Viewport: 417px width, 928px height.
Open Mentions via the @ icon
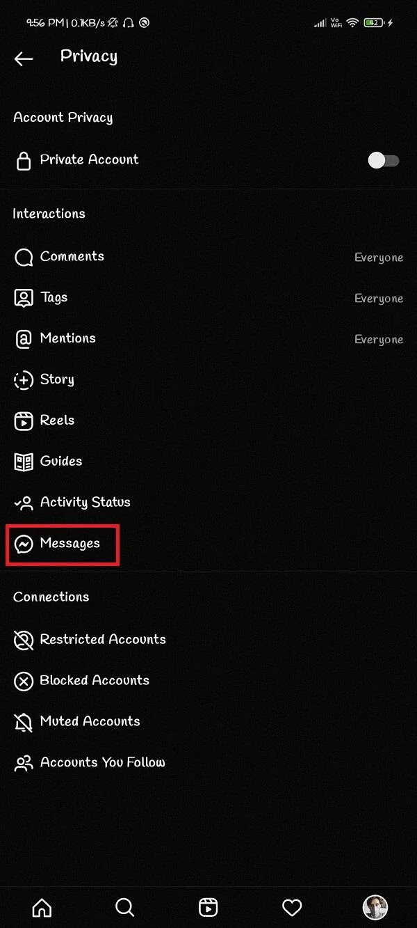pos(24,339)
